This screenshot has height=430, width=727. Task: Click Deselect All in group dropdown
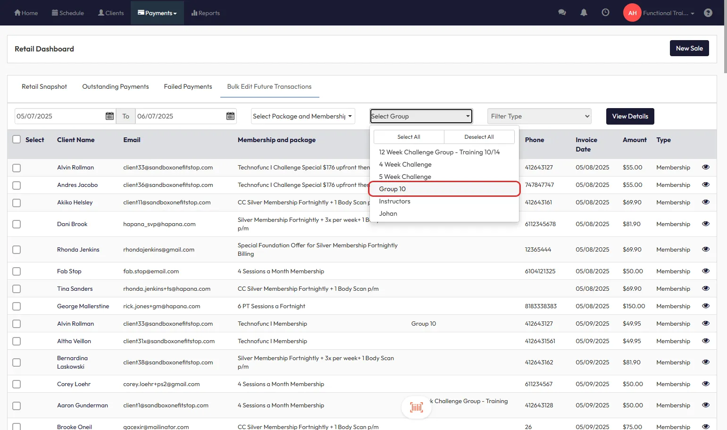479,137
